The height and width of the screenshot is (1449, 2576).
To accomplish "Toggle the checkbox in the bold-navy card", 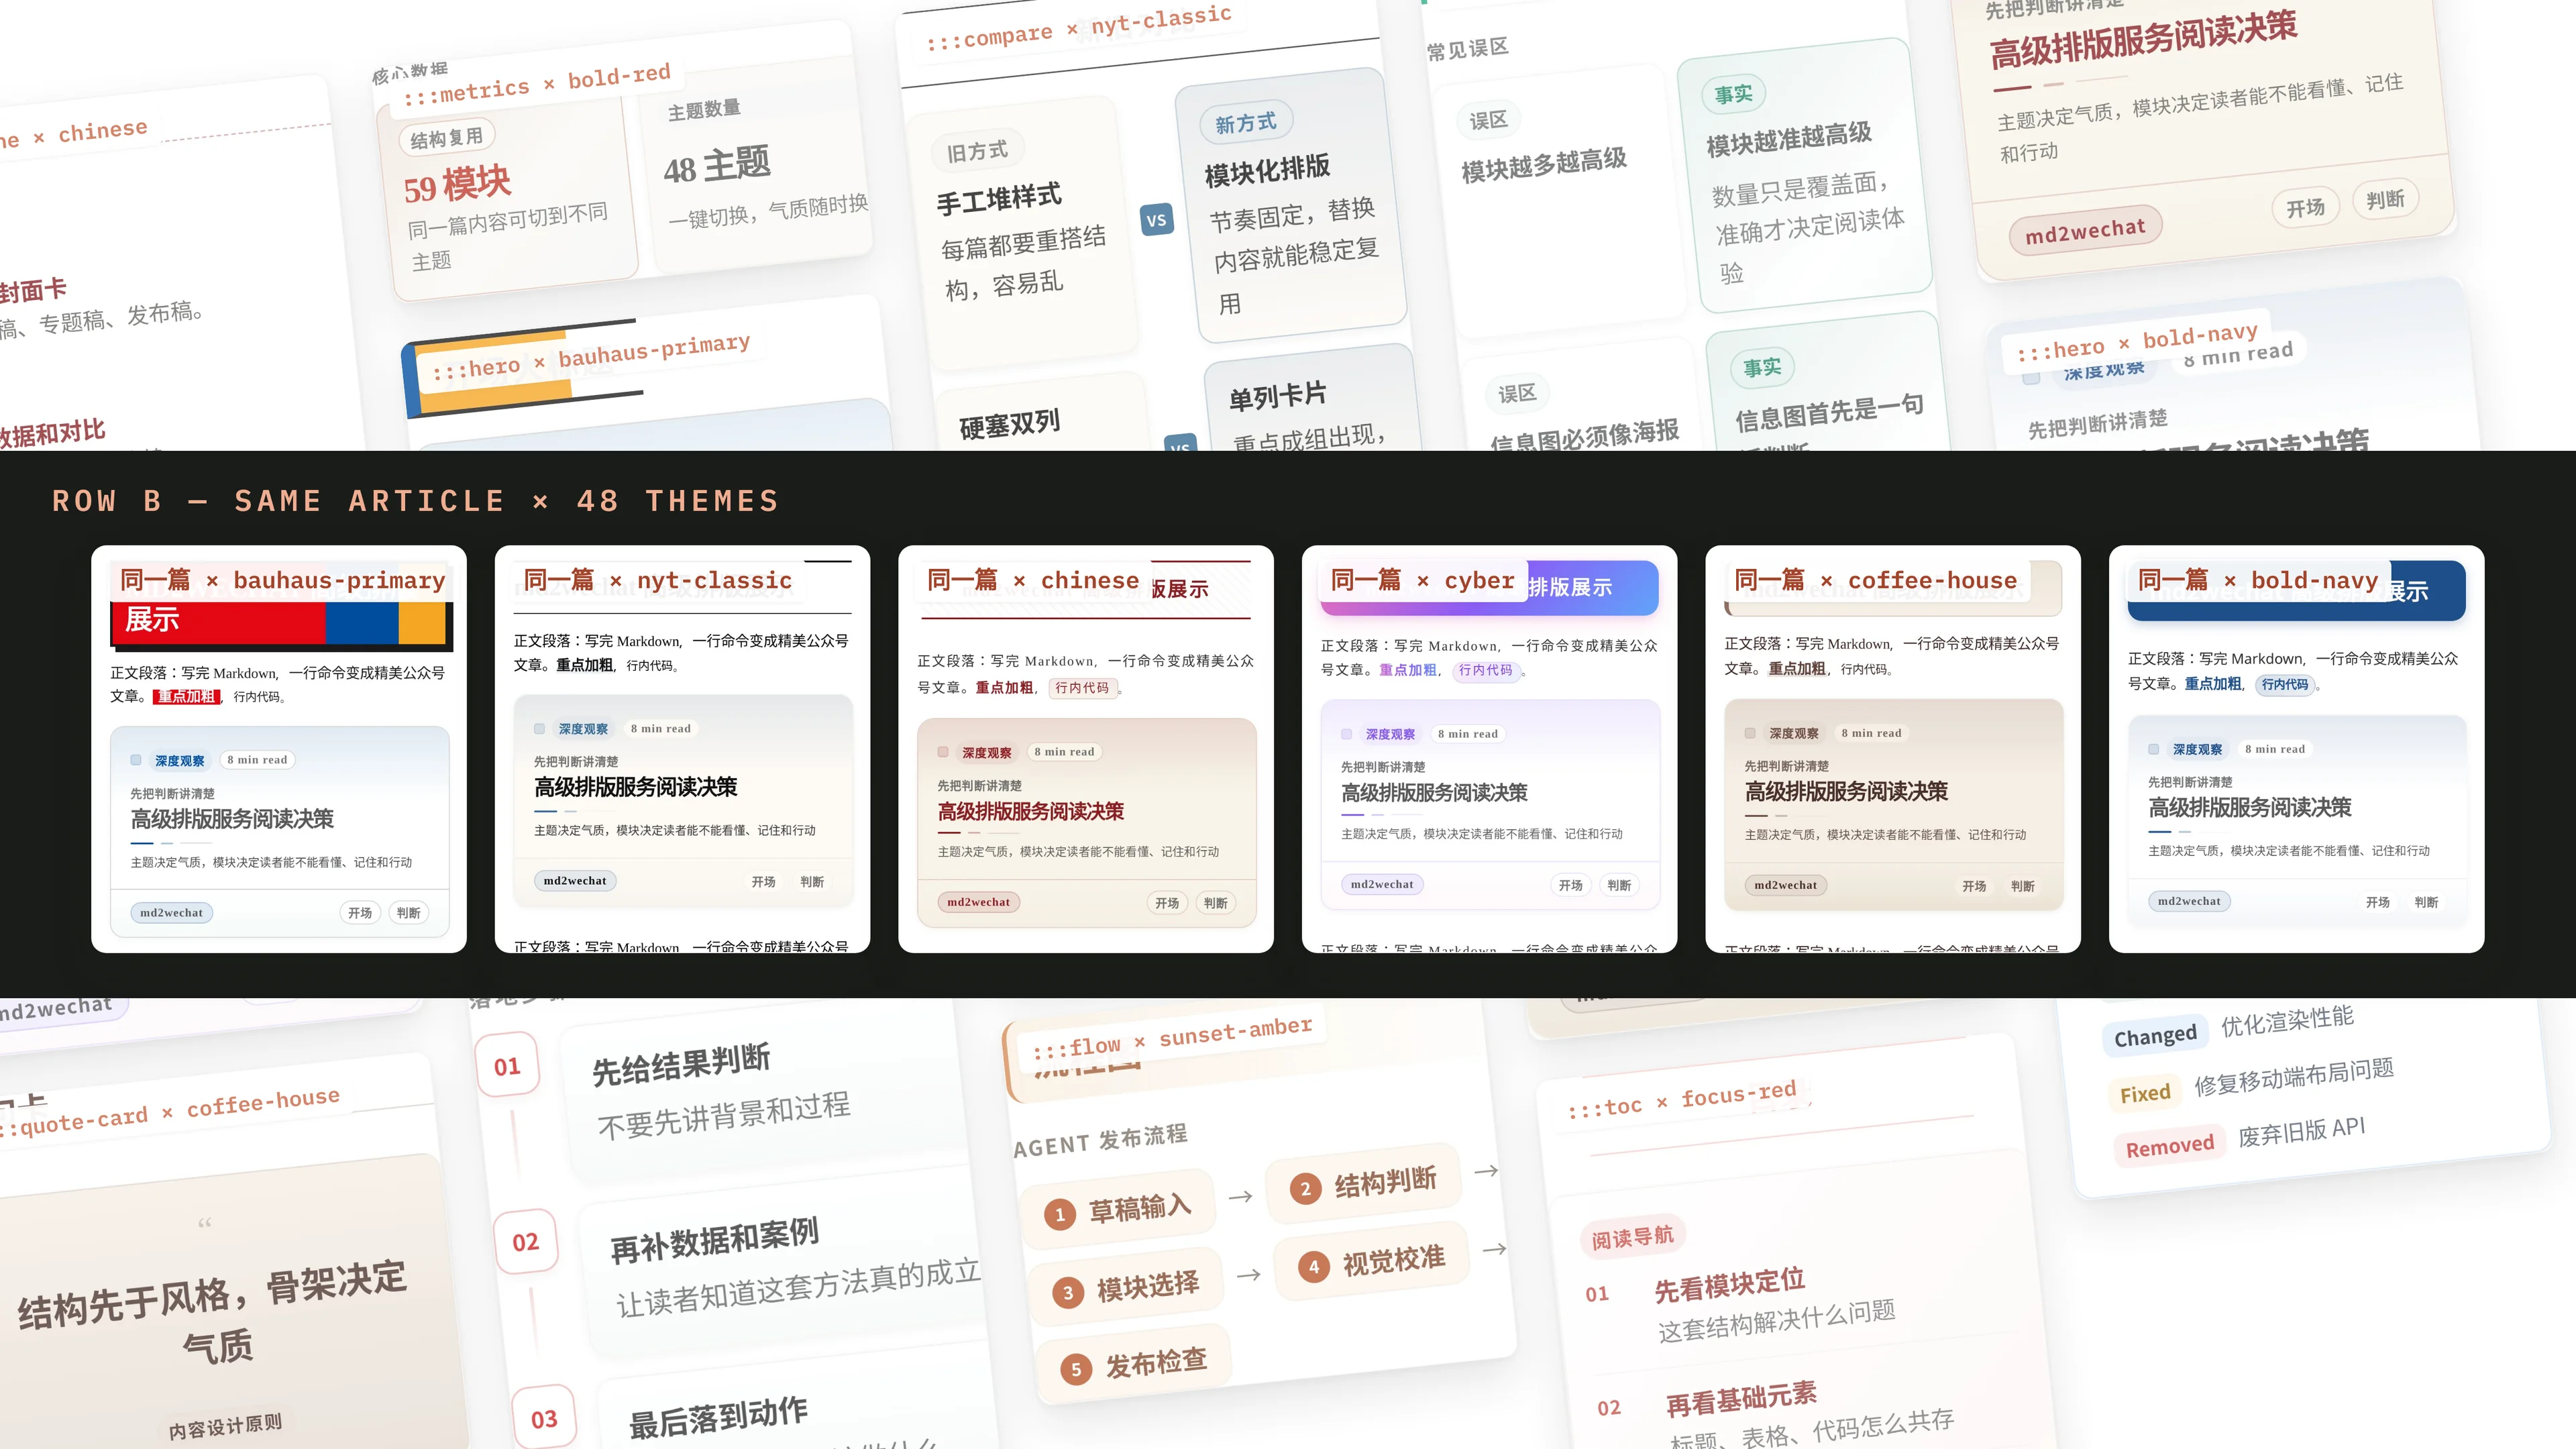I will click(x=2153, y=749).
